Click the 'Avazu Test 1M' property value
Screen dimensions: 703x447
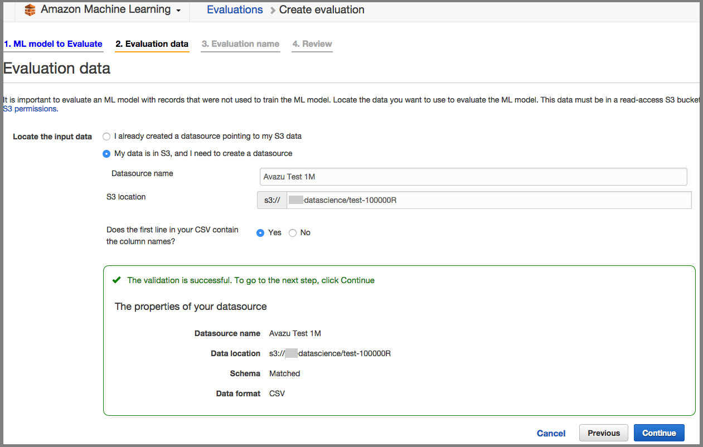pyautogui.click(x=295, y=333)
